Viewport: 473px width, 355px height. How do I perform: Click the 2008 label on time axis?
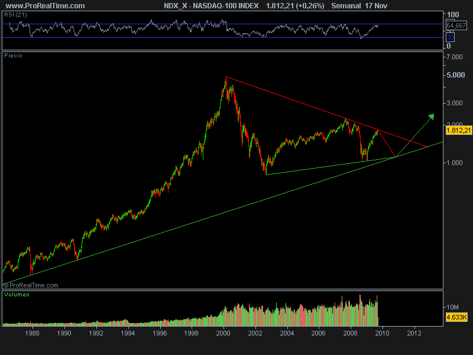pyautogui.click(x=351, y=333)
